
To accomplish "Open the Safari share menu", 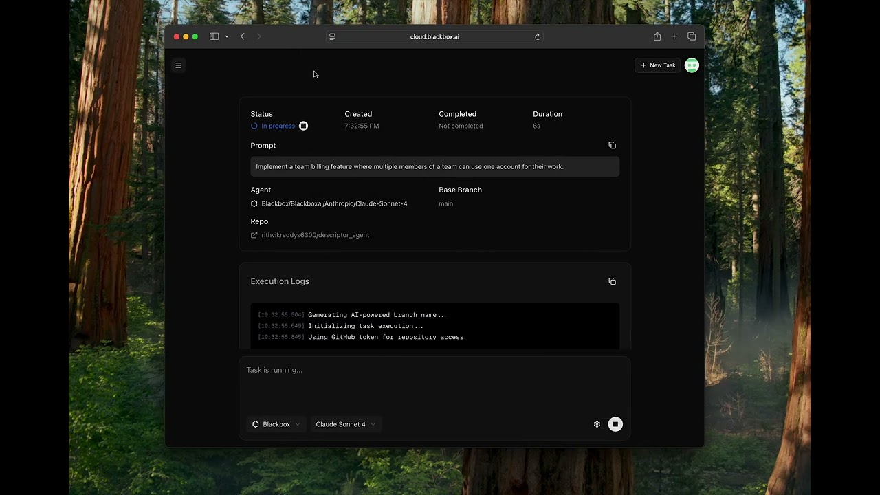I will (x=657, y=36).
